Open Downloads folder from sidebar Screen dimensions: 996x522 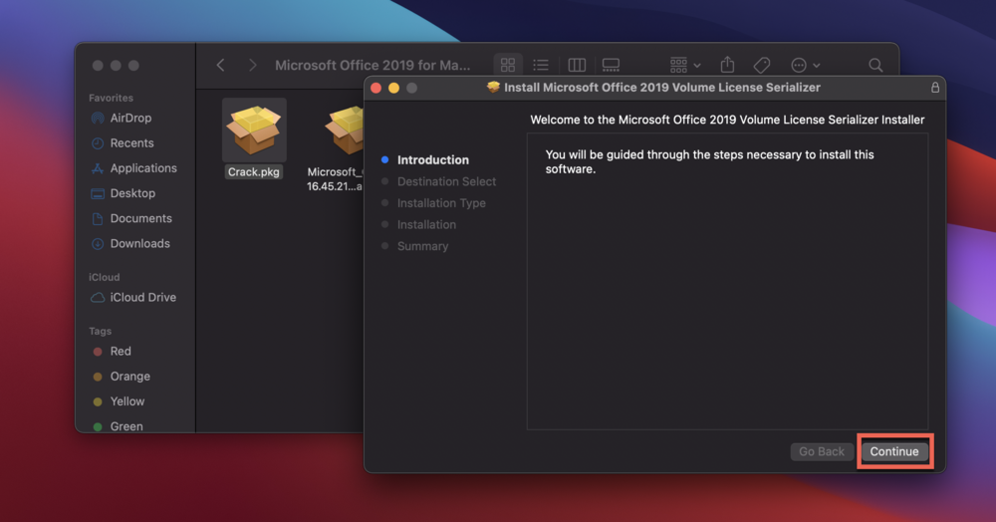[139, 243]
